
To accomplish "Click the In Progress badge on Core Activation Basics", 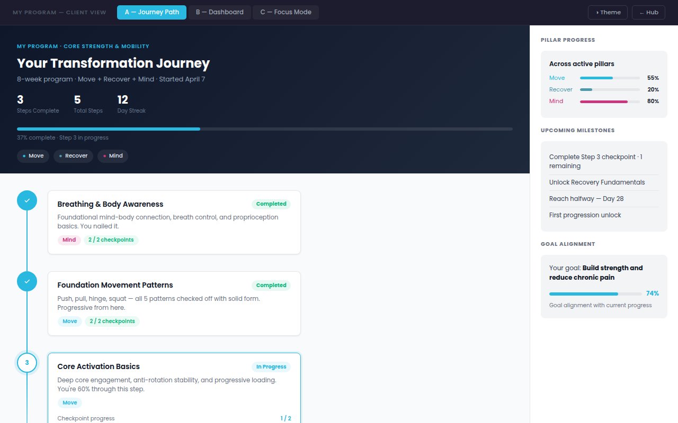I will point(271,367).
